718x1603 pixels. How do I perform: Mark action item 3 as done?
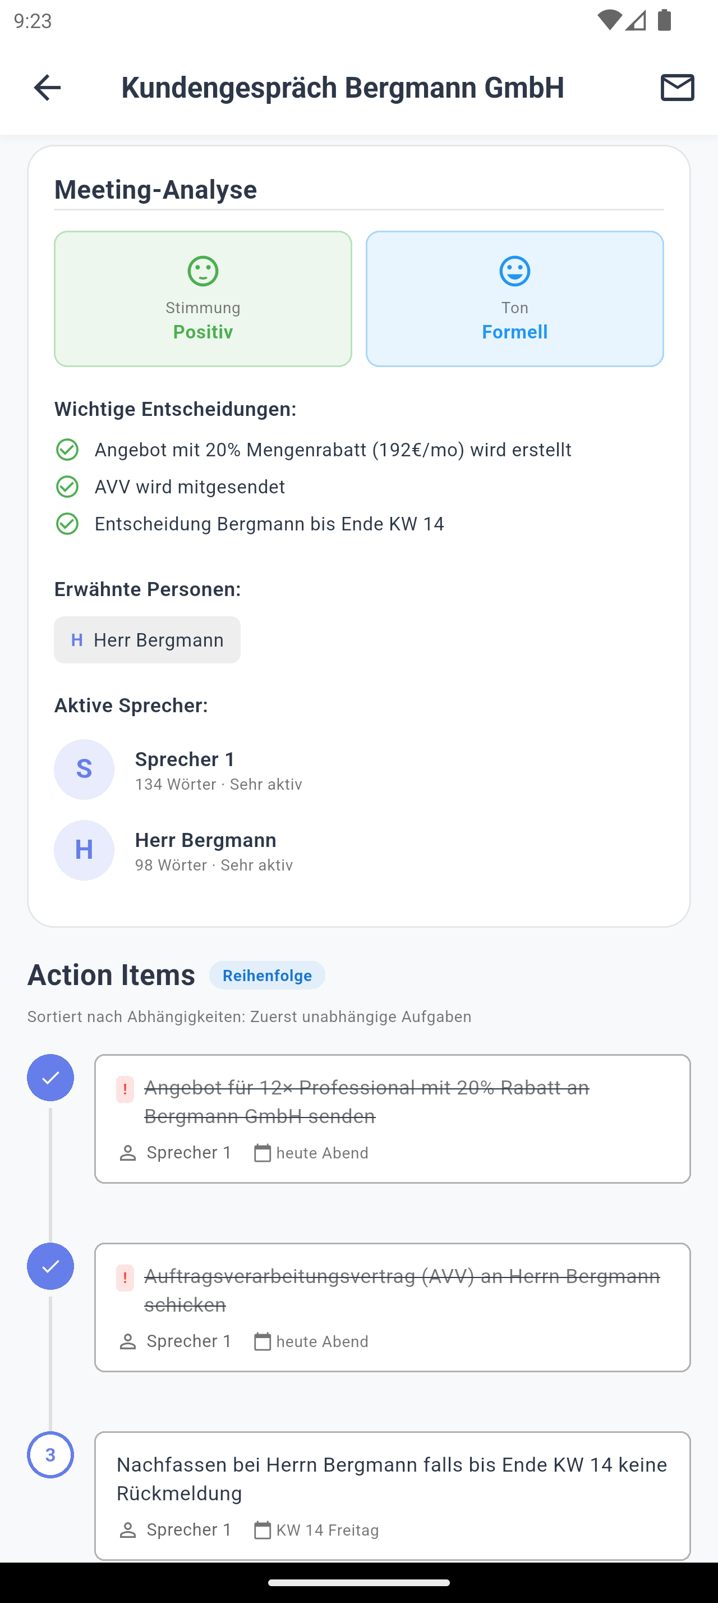pyautogui.click(x=50, y=1454)
